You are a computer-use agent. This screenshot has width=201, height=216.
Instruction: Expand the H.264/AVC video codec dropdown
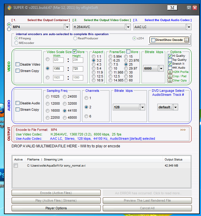click(x=128, y=27)
